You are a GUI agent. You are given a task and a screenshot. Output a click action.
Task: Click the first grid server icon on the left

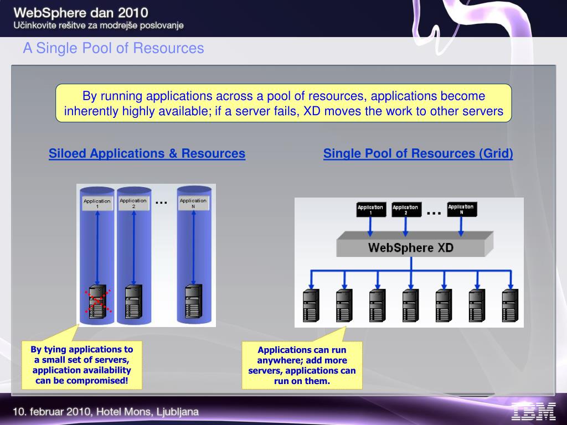(x=311, y=305)
